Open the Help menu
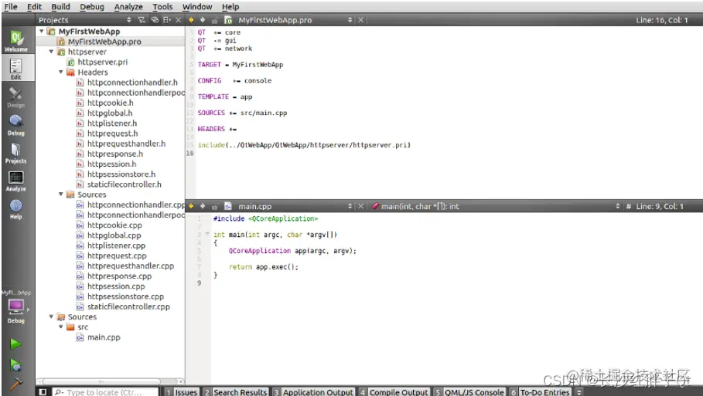Viewport: 703px width, 396px height. (x=230, y=7)
